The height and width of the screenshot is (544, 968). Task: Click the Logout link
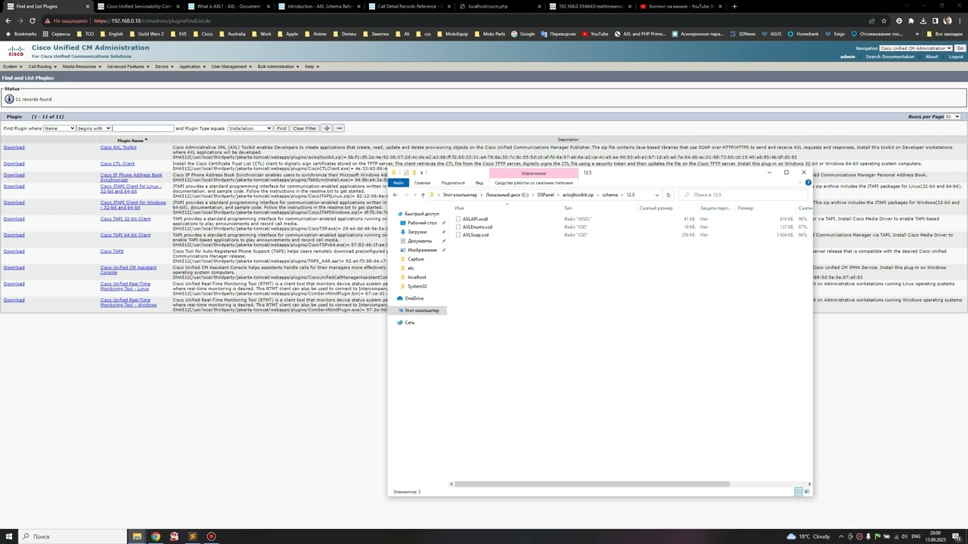coord(956,57)
